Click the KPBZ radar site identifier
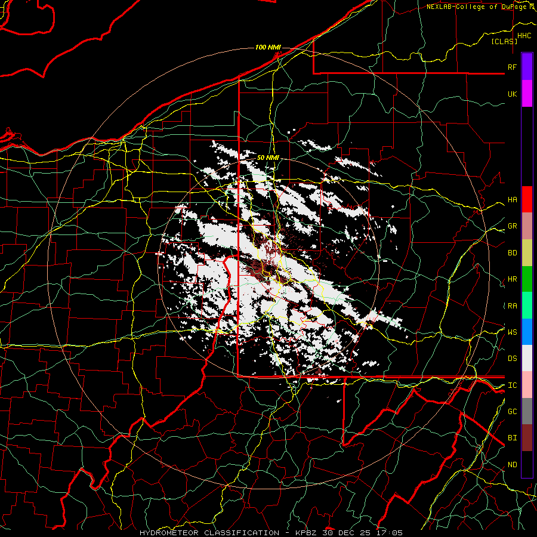This screenshot has height=537, width=537. point(307,533)
